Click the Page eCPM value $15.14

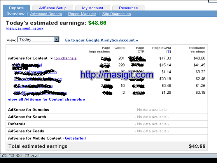pos(165,65)
